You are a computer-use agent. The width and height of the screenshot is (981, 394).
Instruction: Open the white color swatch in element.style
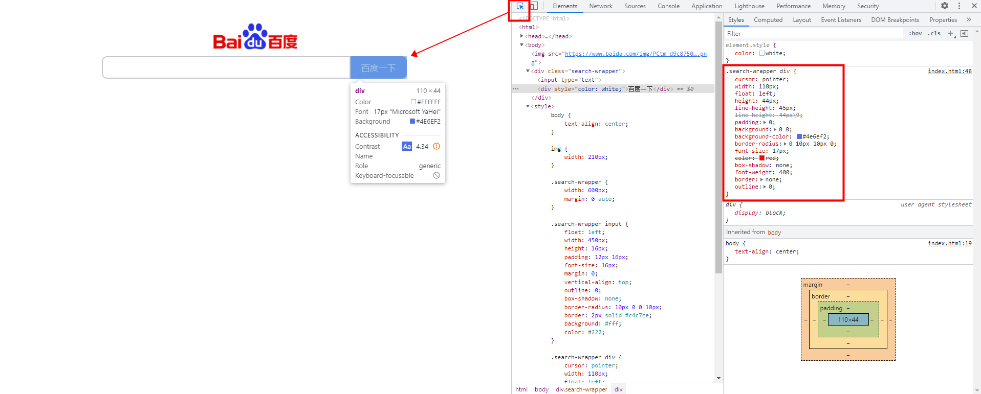pyautogui.click(x=762, y=53)
